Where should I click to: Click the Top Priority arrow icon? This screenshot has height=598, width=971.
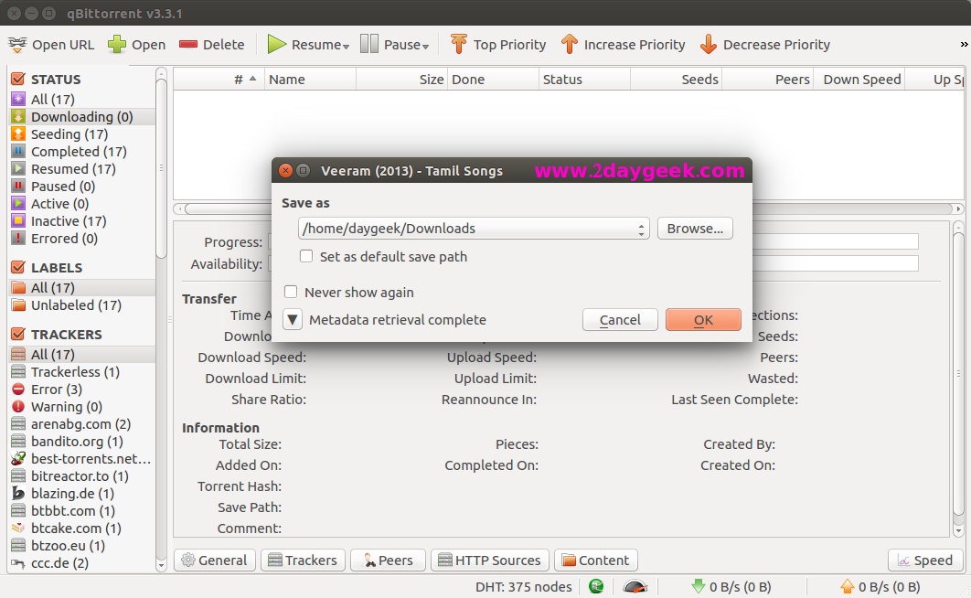[x=458, y=44]
